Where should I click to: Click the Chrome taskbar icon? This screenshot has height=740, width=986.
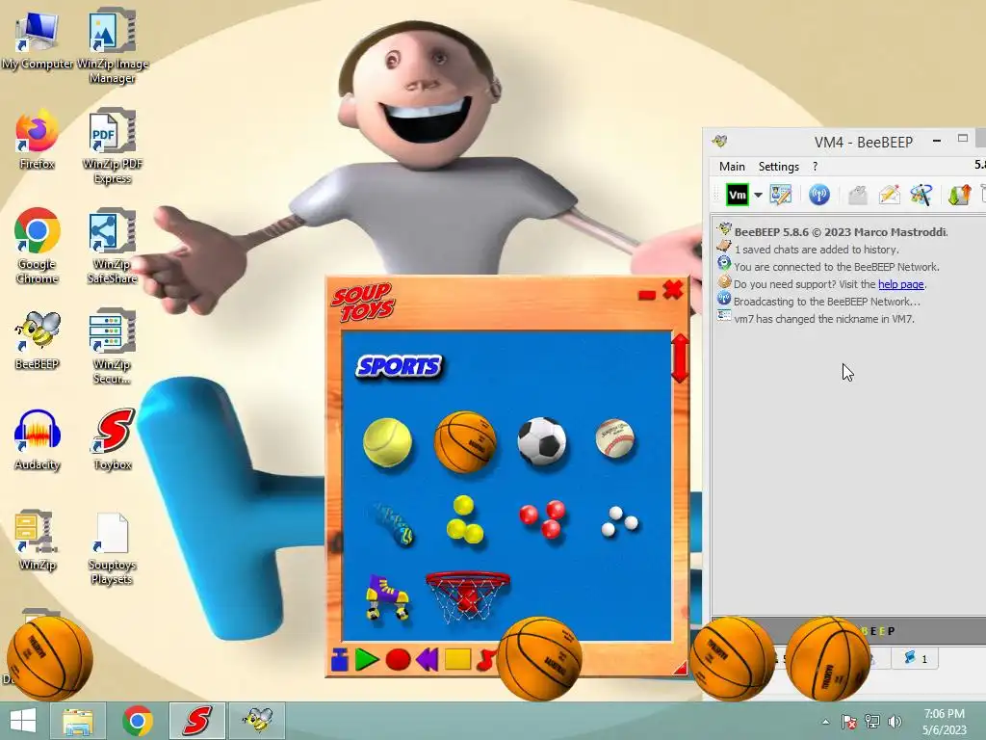138,721
